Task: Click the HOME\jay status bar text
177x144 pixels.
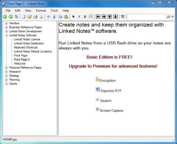Action: [10, 139]
